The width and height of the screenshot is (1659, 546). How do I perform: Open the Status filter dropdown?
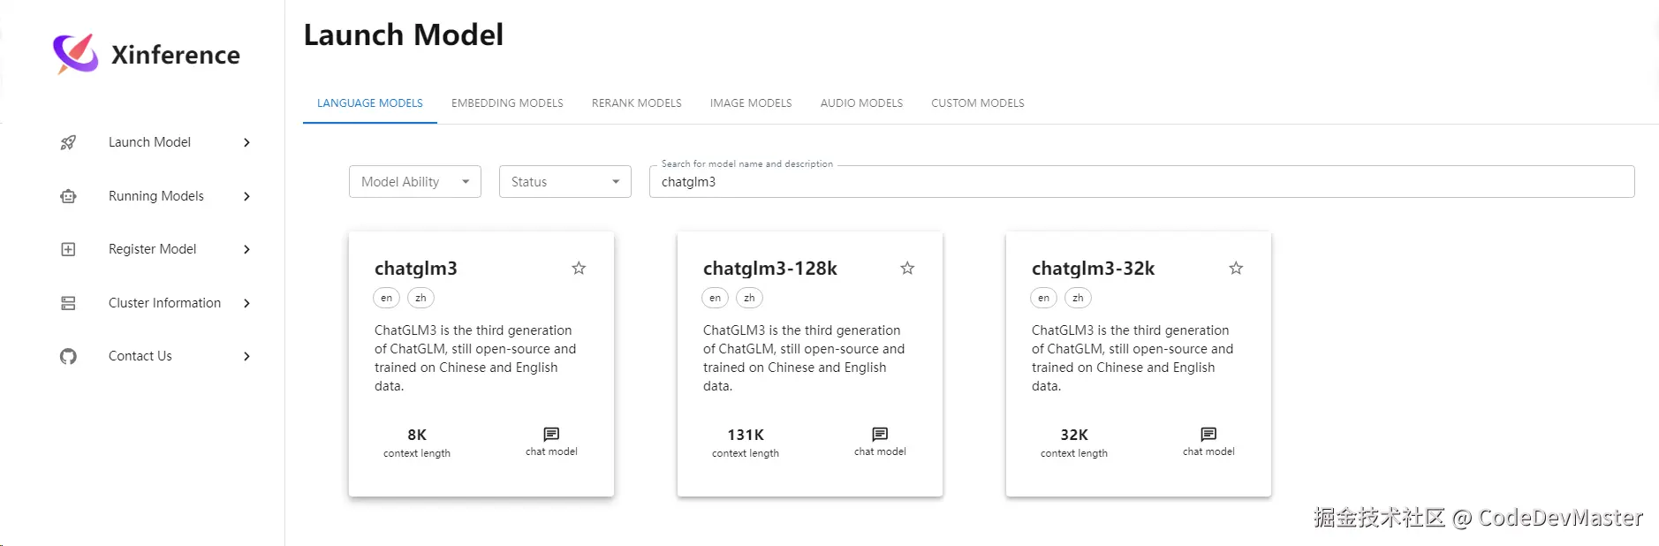click(x=564, y=182)
